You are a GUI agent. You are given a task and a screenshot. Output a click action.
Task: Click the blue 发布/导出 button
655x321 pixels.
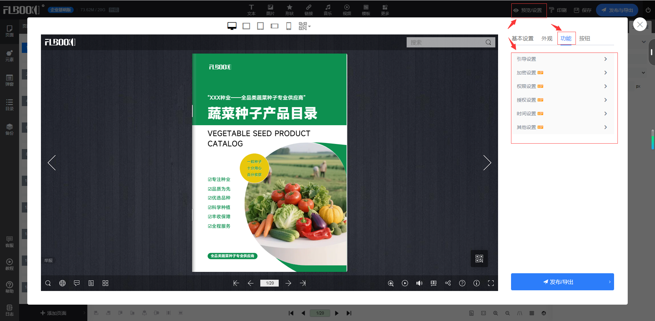coord(562,282)
